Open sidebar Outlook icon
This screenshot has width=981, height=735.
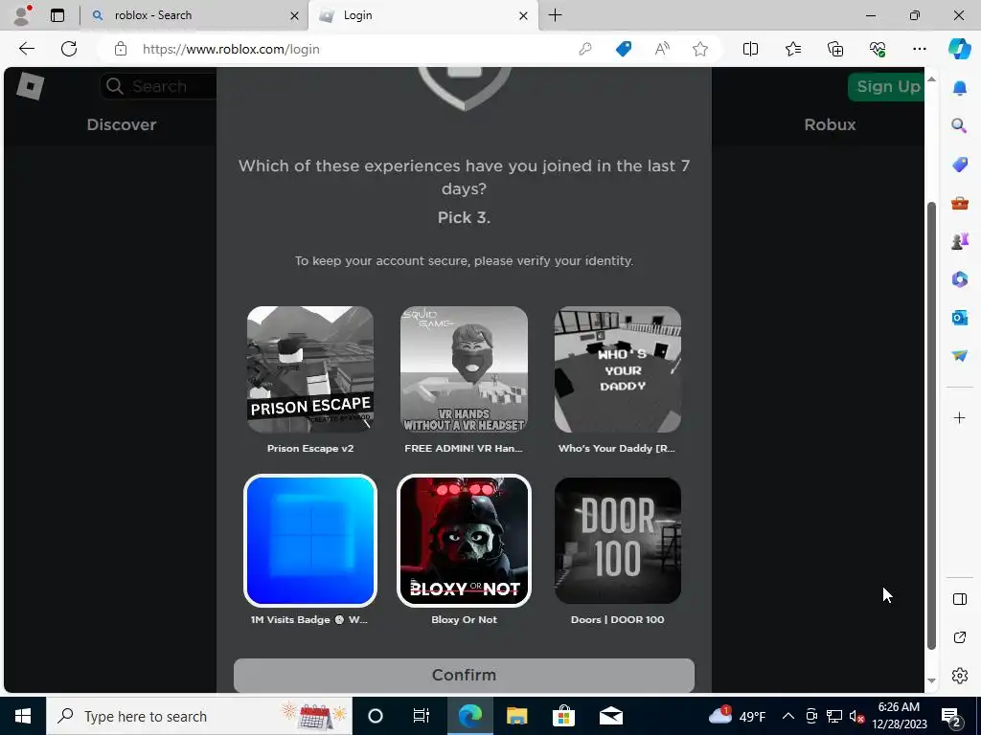point(959,318)
